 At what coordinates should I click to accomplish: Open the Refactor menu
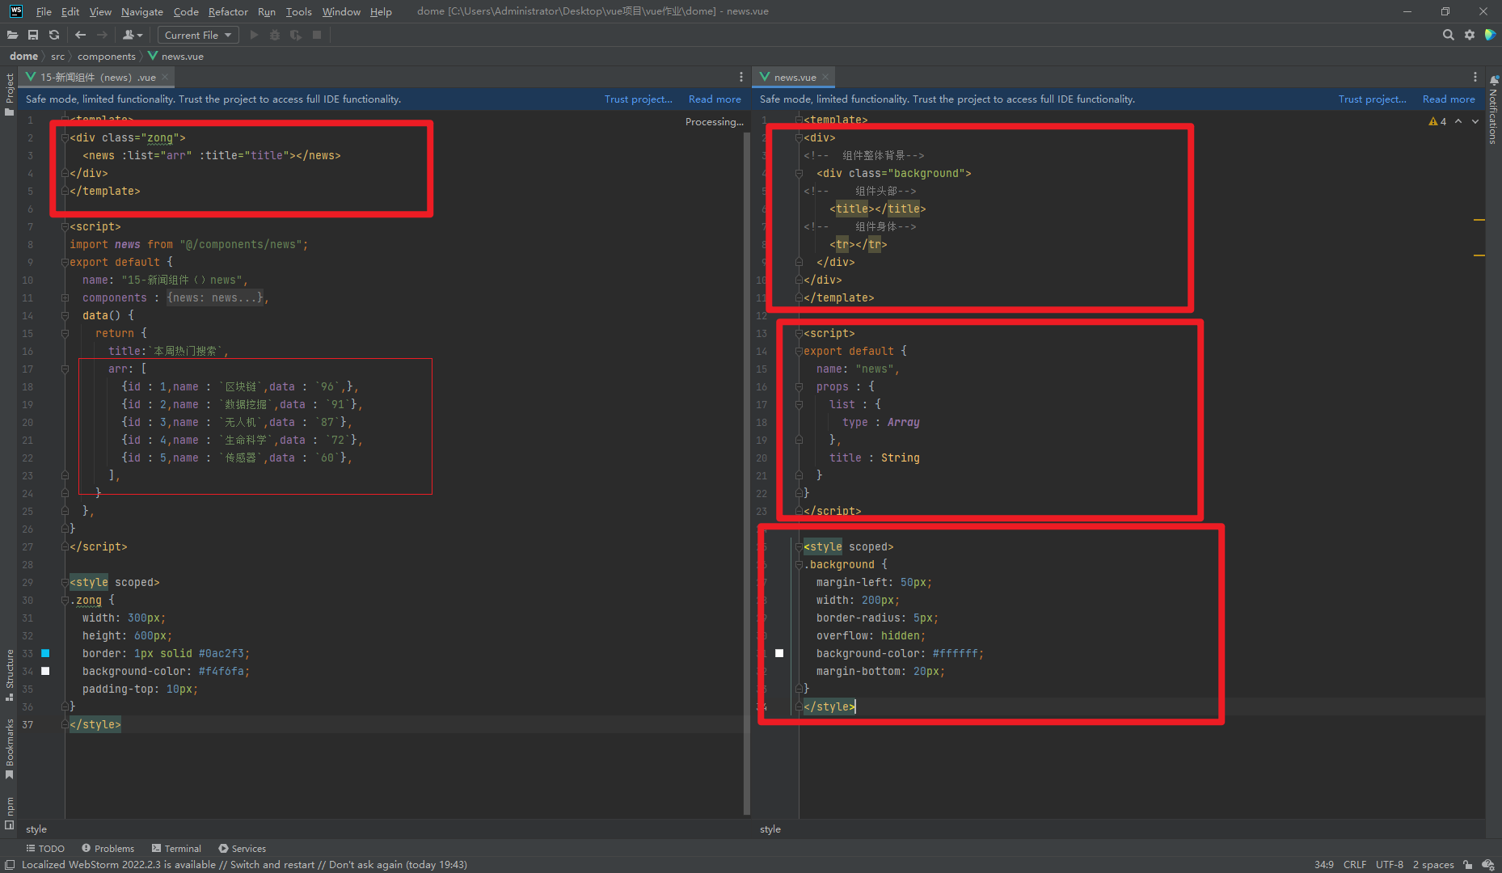coord(228,11)
